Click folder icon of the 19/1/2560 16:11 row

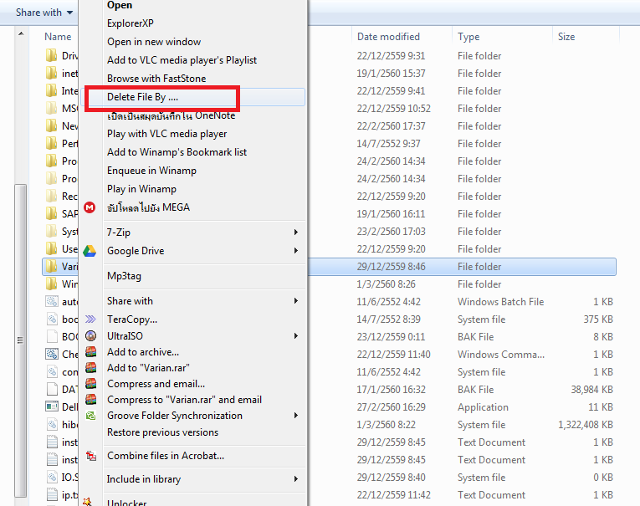[x=51, y=213]
